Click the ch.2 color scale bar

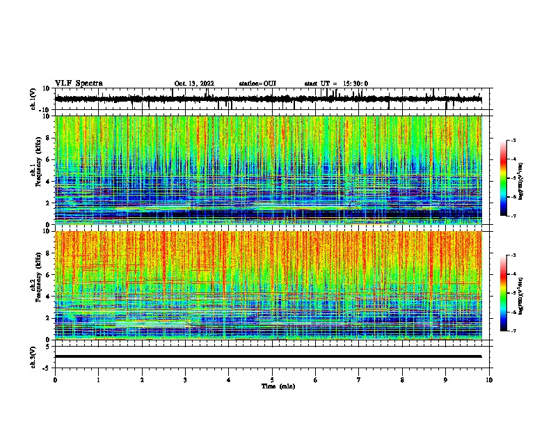pos(504,293)
